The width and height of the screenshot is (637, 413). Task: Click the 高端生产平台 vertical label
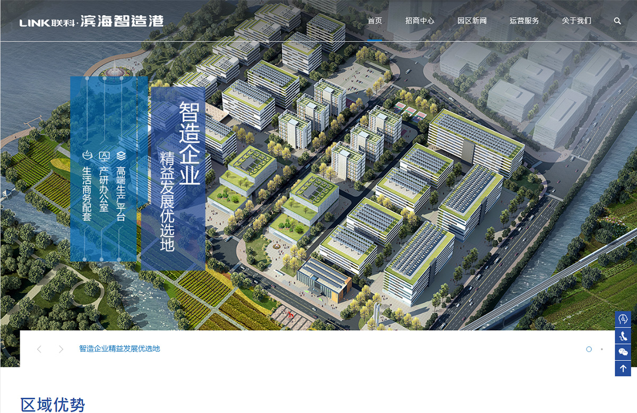(121, 194)
